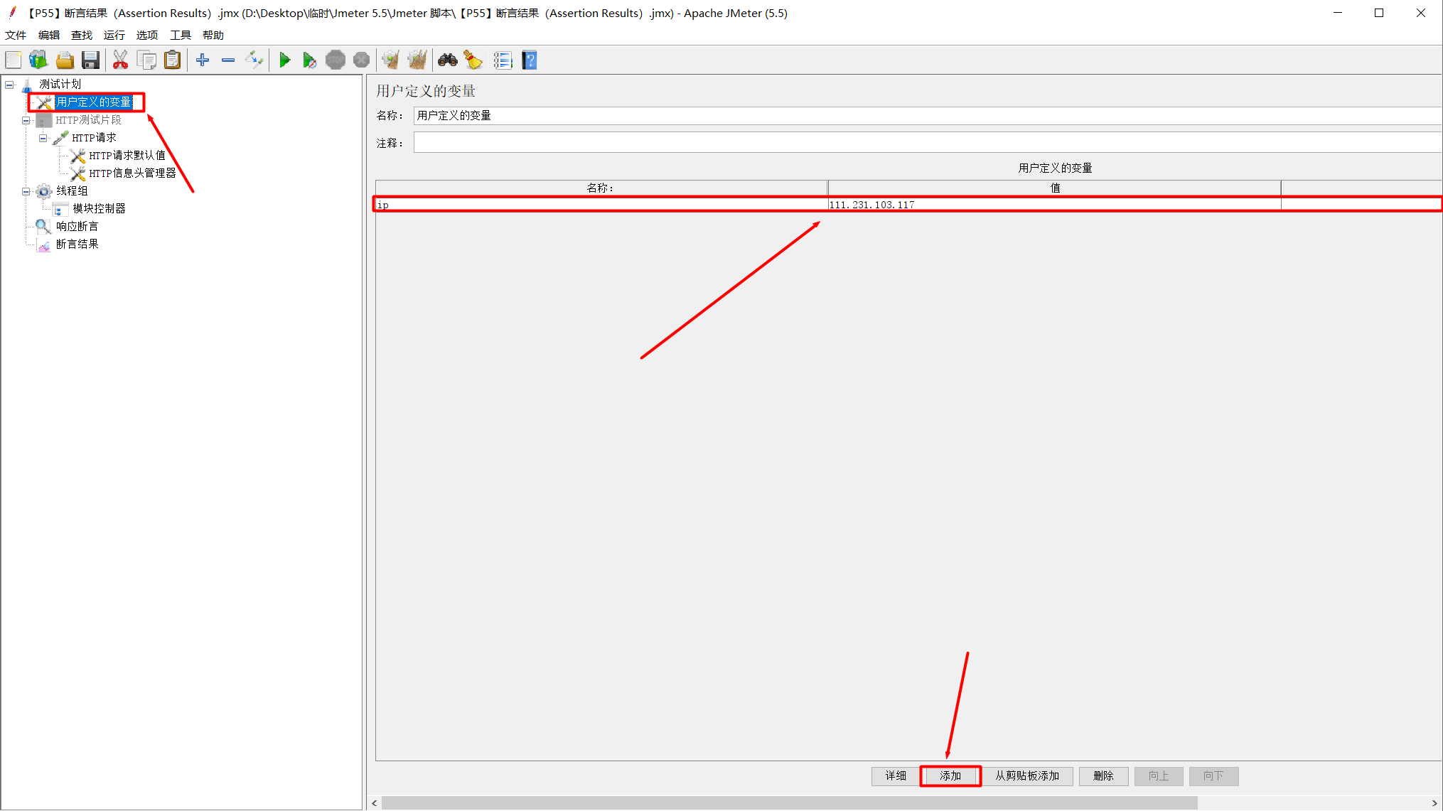1443x811 pixels.
Task: Collapse the 线程组 tree node
Action: (26, 191)
